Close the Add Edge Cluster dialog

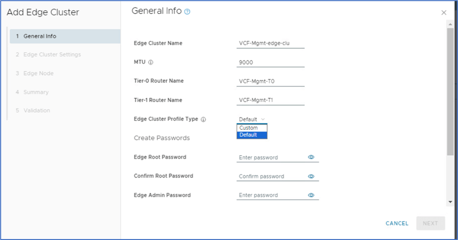coord(443,13)
